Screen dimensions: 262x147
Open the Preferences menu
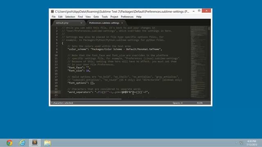[127, 17]
